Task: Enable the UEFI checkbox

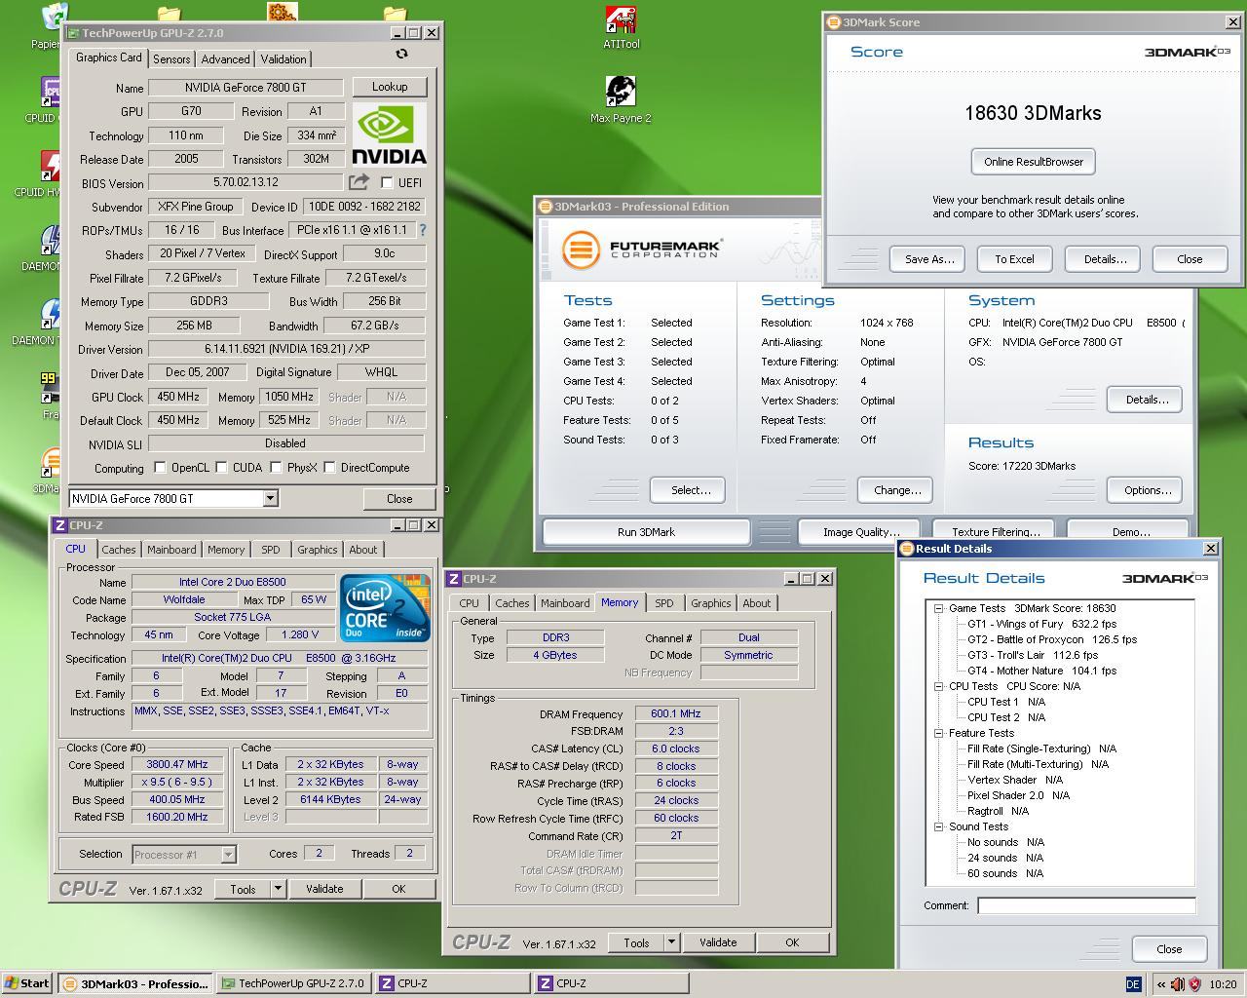Action: coord(387,183)
